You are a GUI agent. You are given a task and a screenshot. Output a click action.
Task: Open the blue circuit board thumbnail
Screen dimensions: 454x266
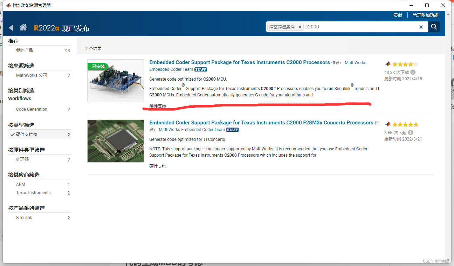(116, 81)
